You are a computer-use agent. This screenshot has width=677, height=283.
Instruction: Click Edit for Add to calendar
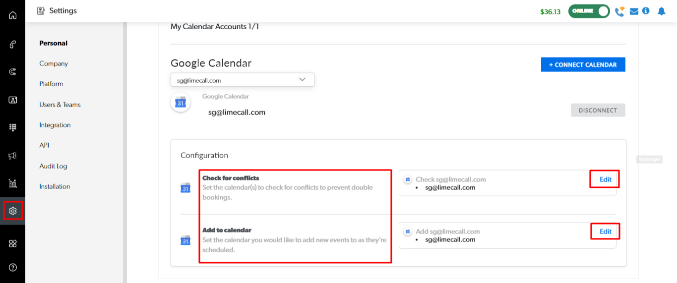click(x=606, y=231)
